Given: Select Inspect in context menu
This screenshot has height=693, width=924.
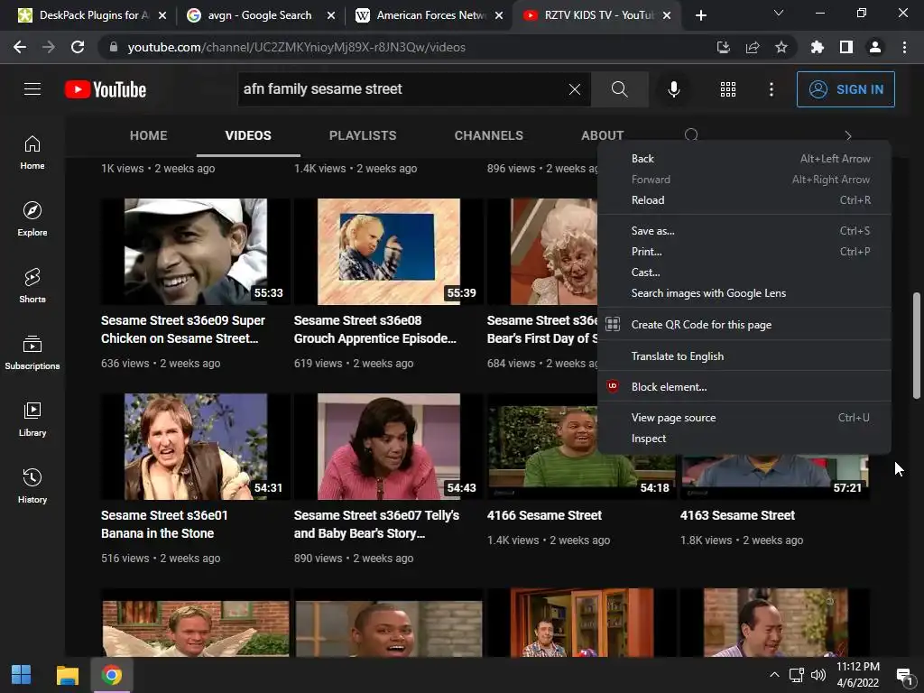Looking at the screenshot, I should pyautogui.click(x=744, y=439).
